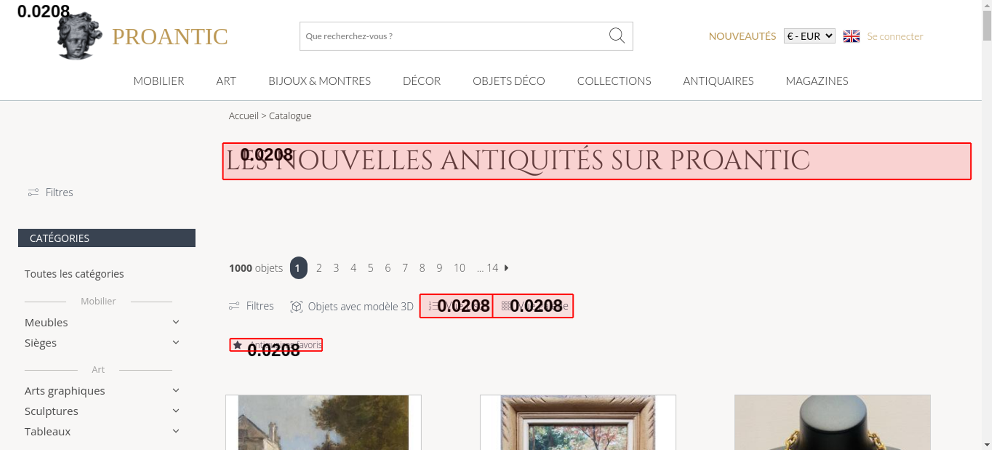The height and width of the screenshot is (450, 992).
Task: Open the MOBILIER menu
Action: (159, 81)
